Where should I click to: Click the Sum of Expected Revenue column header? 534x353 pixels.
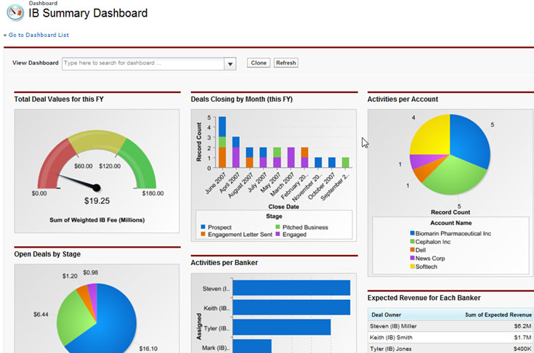498,315
